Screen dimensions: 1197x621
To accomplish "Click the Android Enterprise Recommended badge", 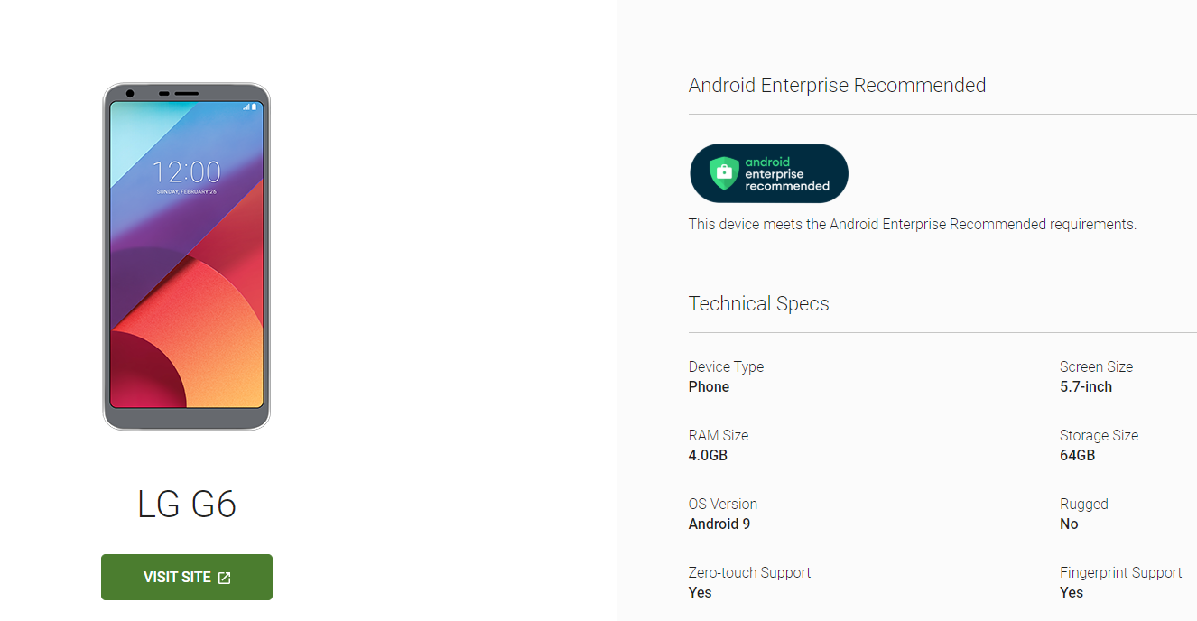I will click(x=769, y=173).
